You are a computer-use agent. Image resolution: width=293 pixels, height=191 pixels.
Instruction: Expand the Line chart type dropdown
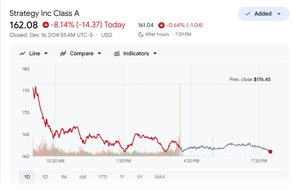(x=45, y=53)
